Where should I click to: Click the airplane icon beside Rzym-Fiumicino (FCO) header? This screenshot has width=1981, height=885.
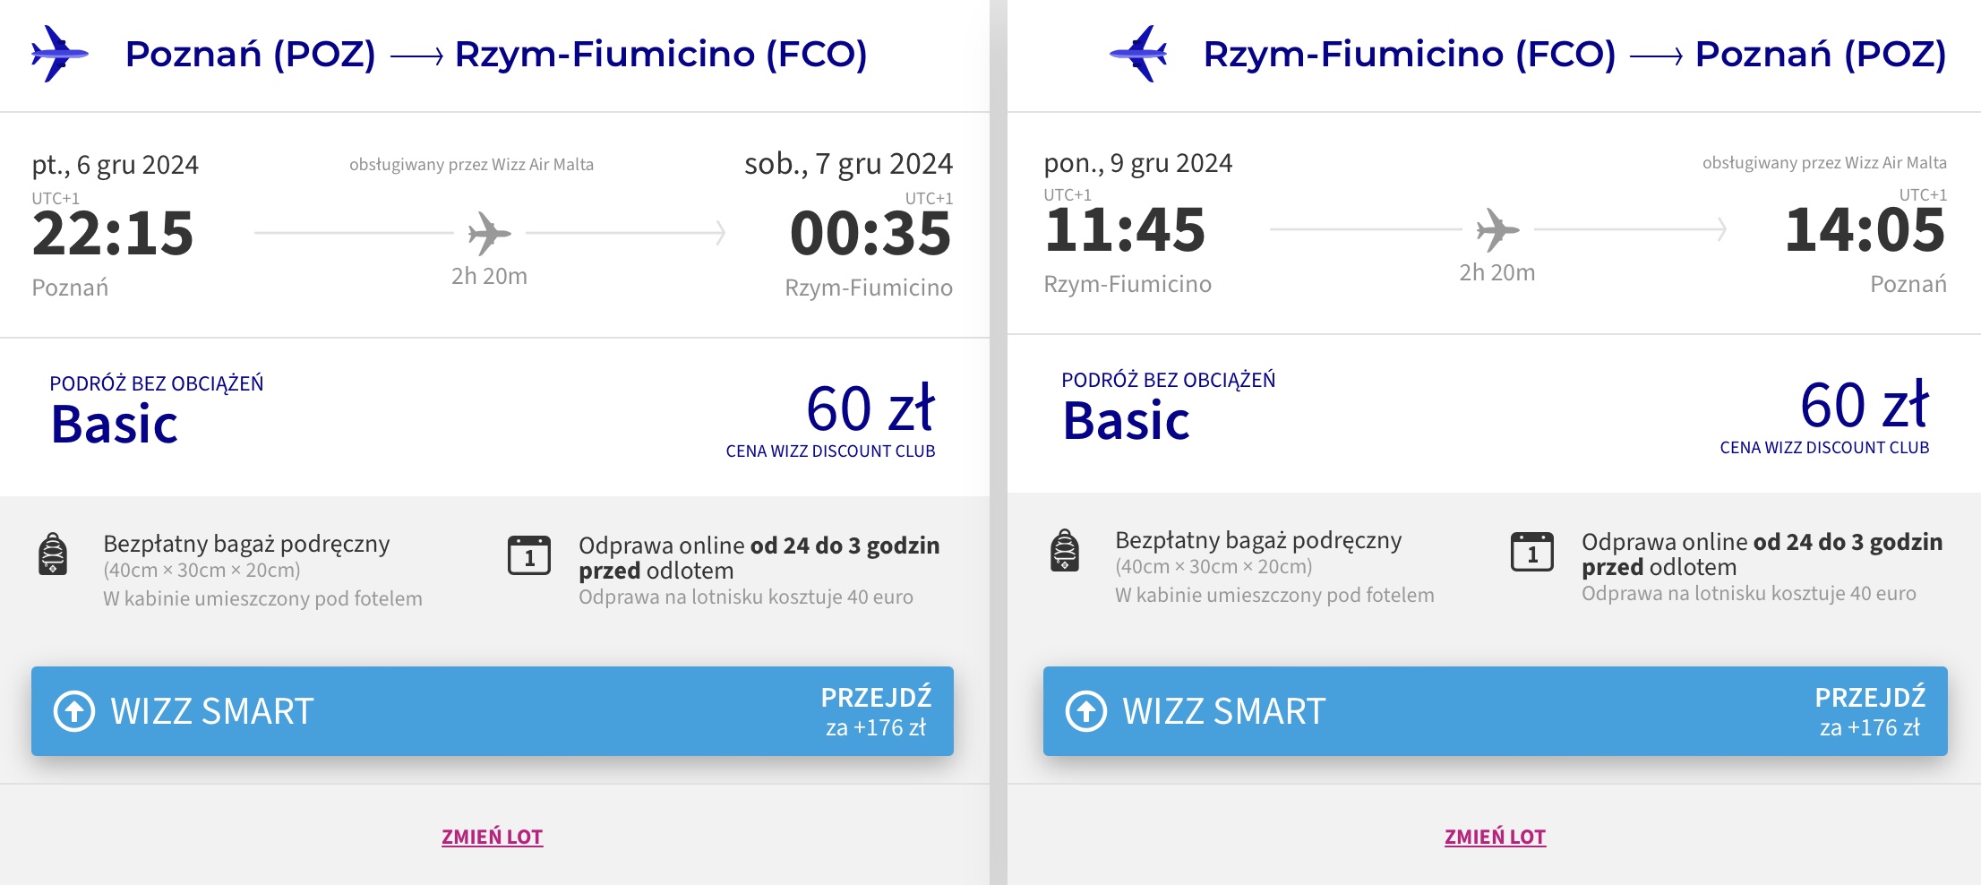[x=1138, y=54]
